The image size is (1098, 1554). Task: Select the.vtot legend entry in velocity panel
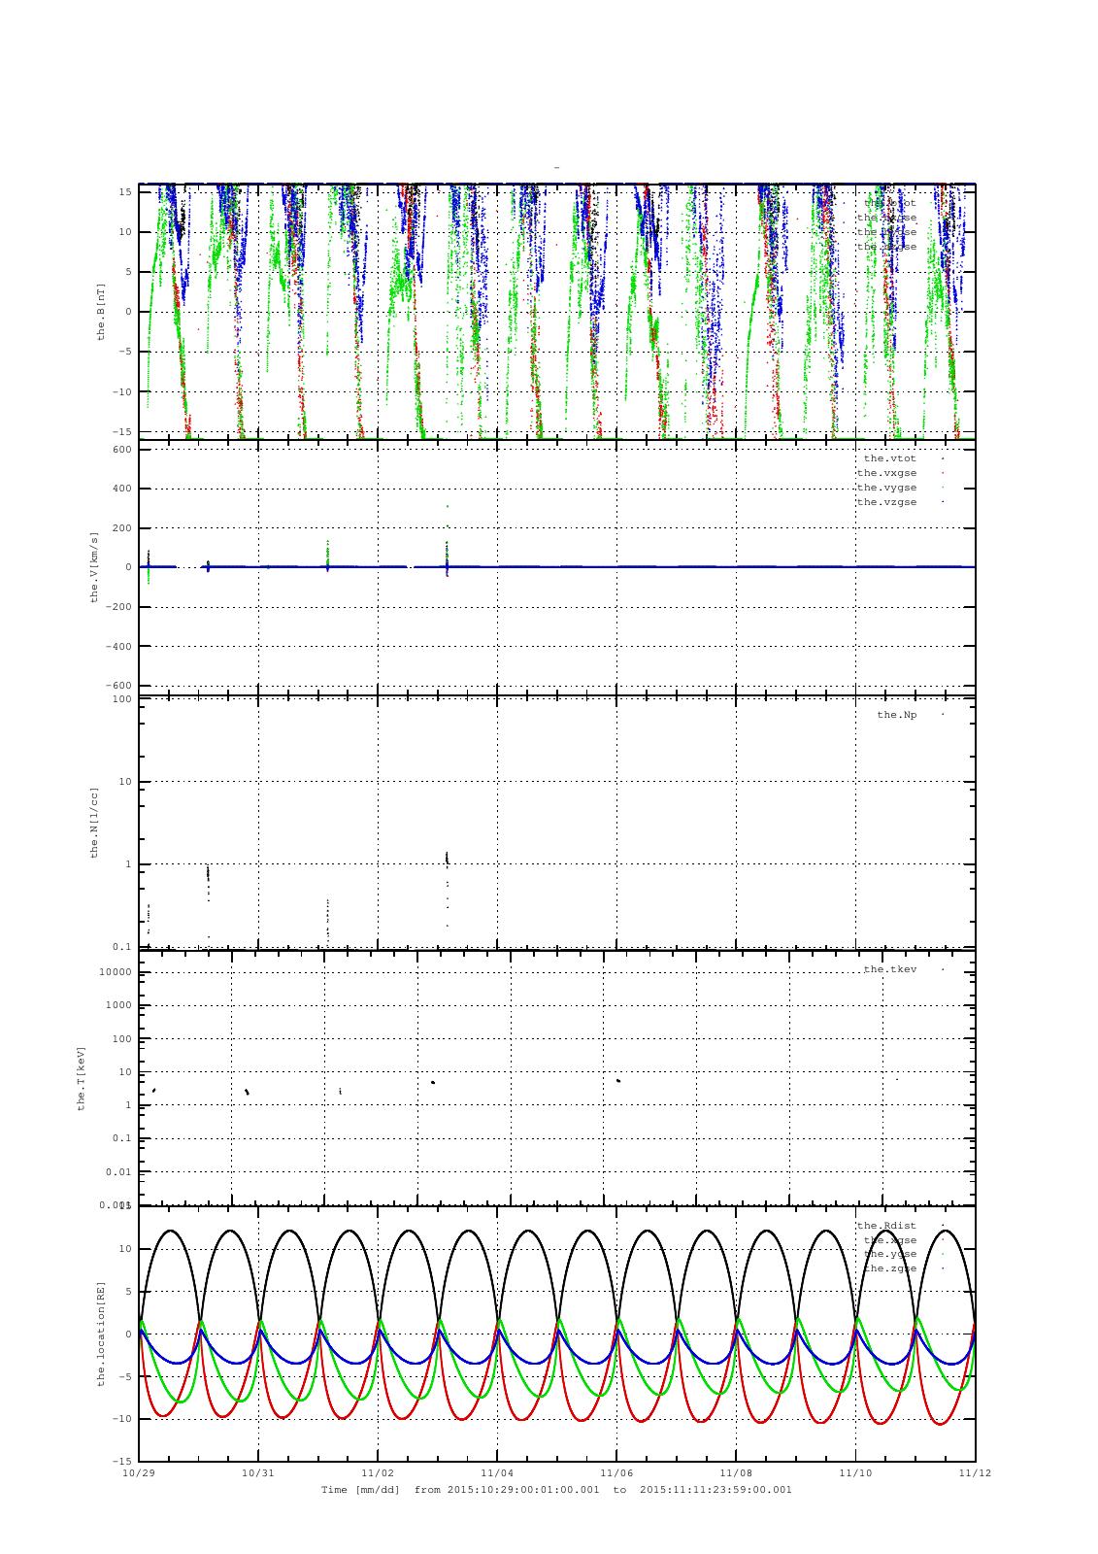click(x=889, y=458)
